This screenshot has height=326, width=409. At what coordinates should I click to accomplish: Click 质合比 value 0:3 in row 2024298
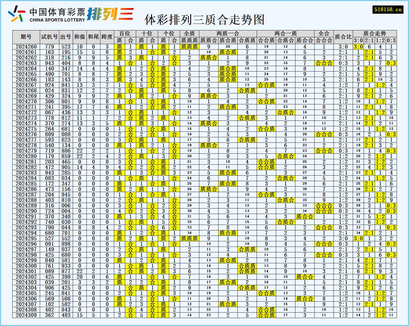coord(343,255)
